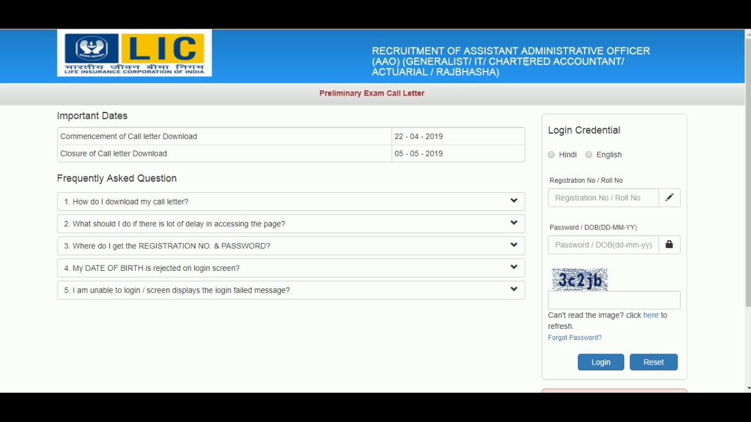This screenshot has width=751, height=422.
Task: Expand the FAQ about delay in accessing the page
Action: point(291,224)
